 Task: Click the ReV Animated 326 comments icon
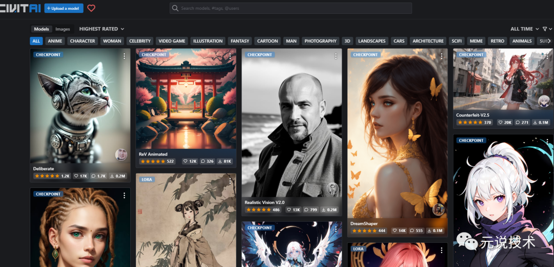pos(203,161)
